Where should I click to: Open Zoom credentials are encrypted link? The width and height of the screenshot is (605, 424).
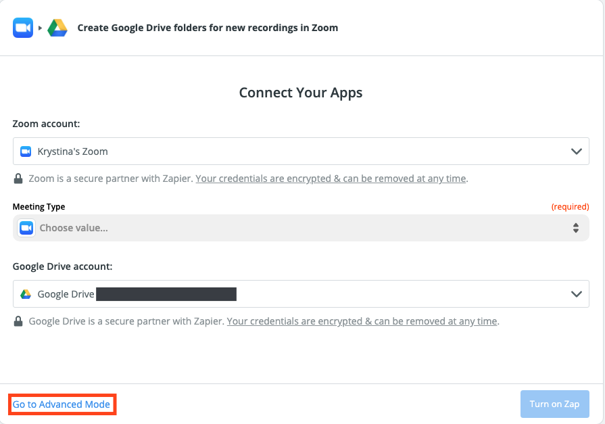tap(331, 179)
